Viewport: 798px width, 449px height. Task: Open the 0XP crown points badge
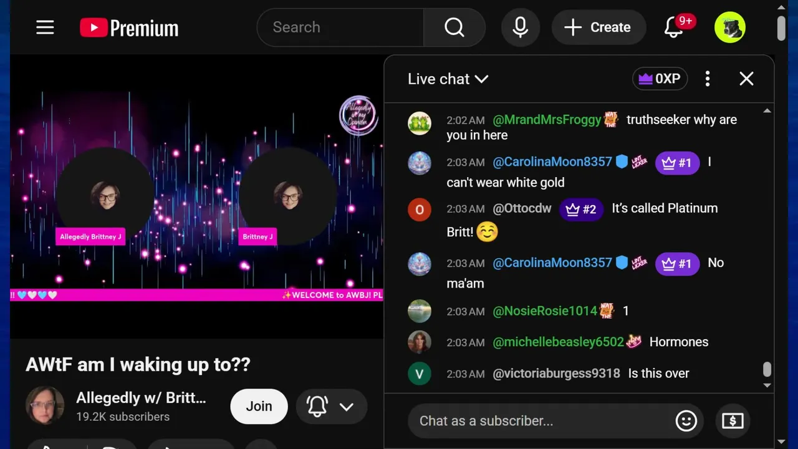tap(660, 79)
